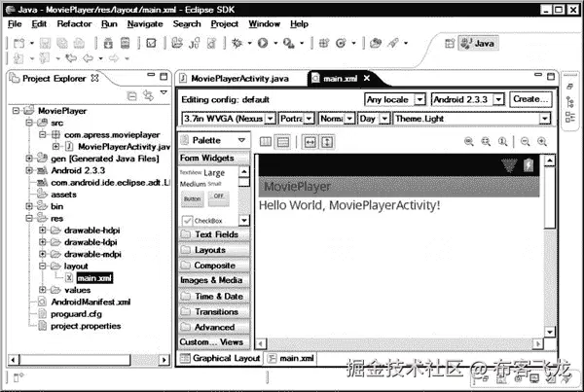Click Project Explorer horizontal scrollbar thumb
This screenshot has height=392, width=584.
coord(75,360)
